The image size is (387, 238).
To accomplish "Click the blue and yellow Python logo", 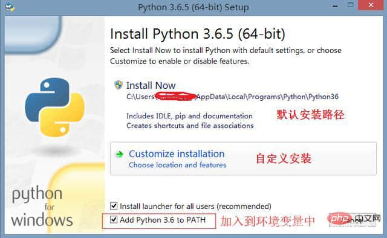I will (x=55, y=108).
